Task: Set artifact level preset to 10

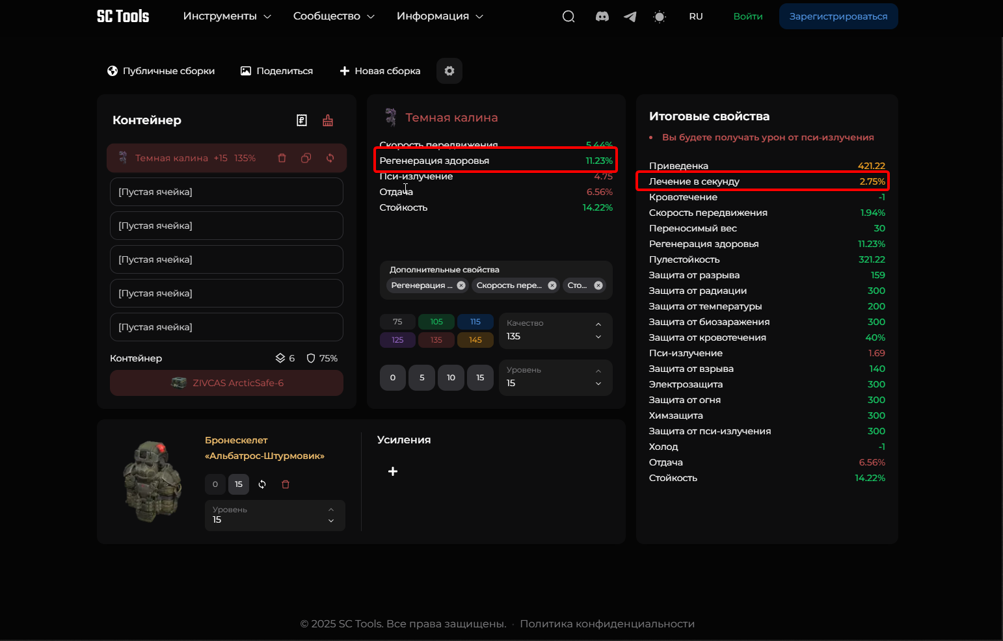Action: click(x=451, y=378)
